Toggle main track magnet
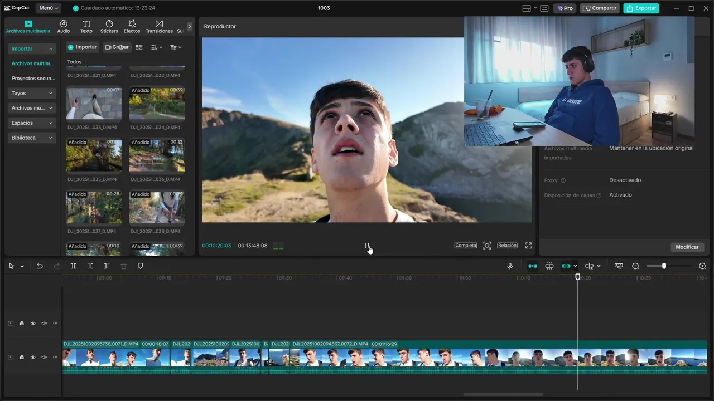The image size is (714, 401). 533,266
